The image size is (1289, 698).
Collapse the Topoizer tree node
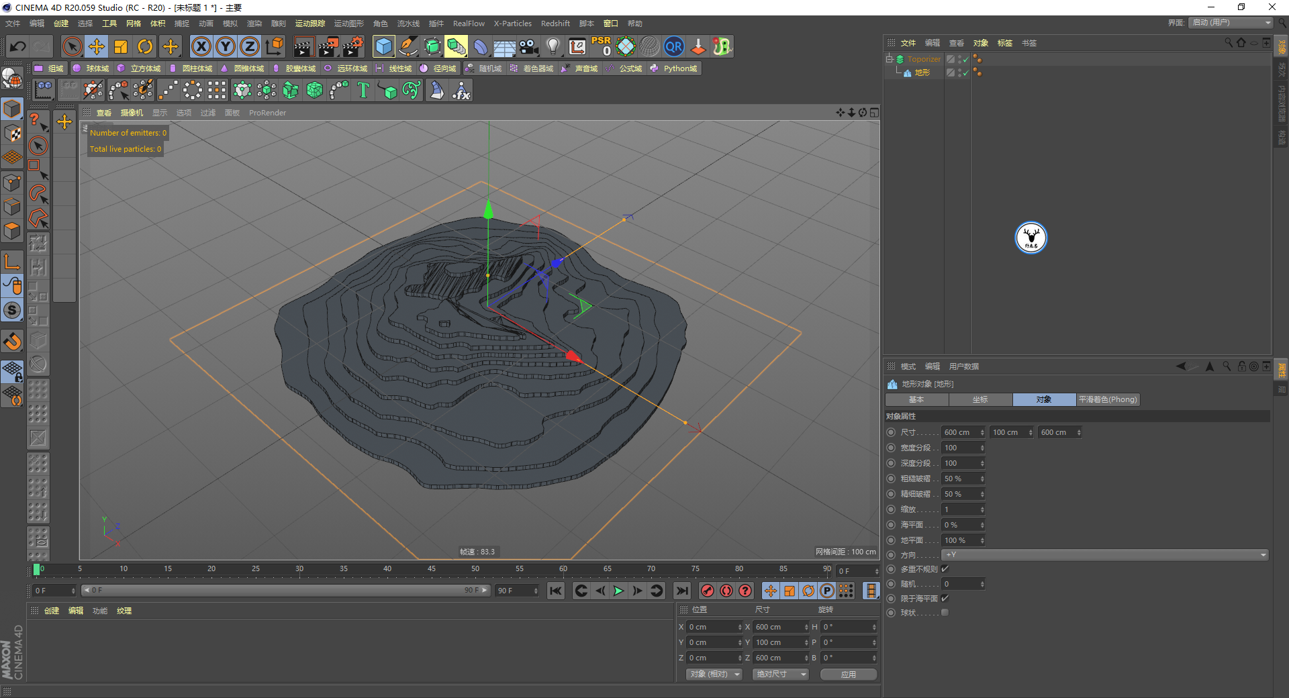coord(890,59)
